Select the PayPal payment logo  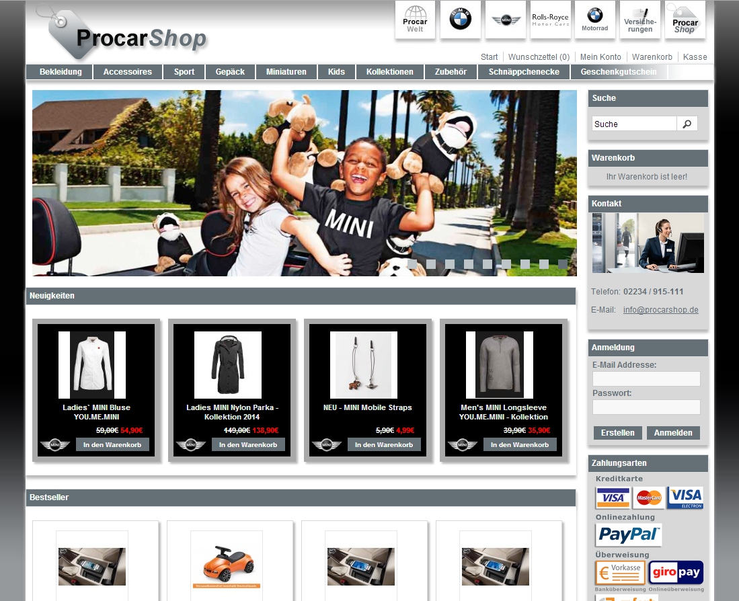click(628, 534)
